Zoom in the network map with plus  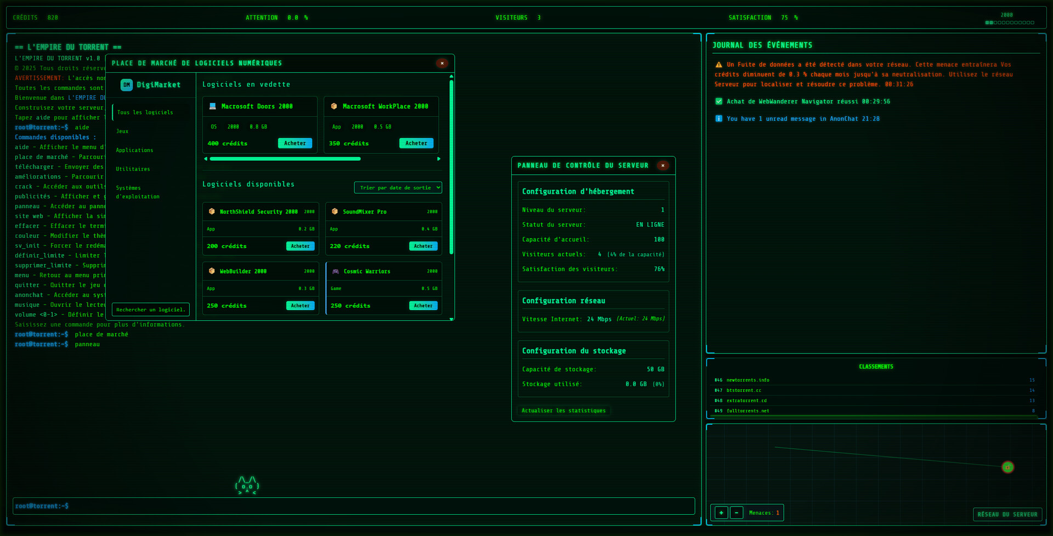(x=721, y=513)
